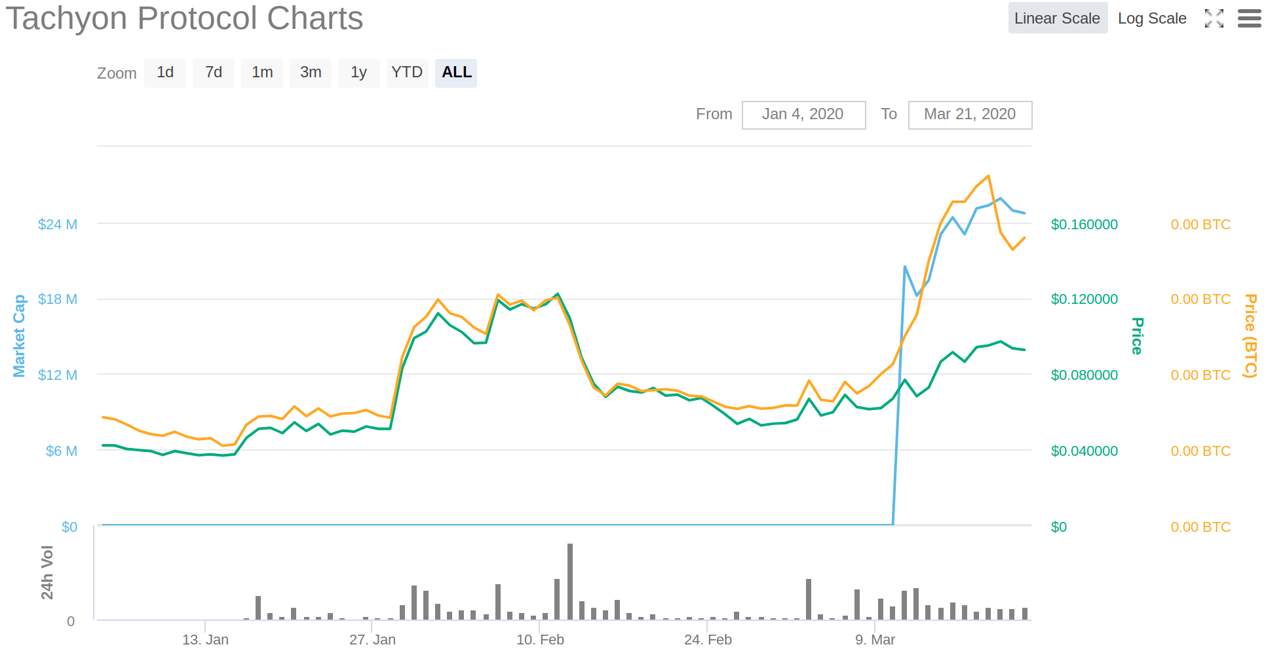The height and width of the screenshot is (651, 1266).
Task: Click the Price (BTC) axis title
Action: [1250, 336]
